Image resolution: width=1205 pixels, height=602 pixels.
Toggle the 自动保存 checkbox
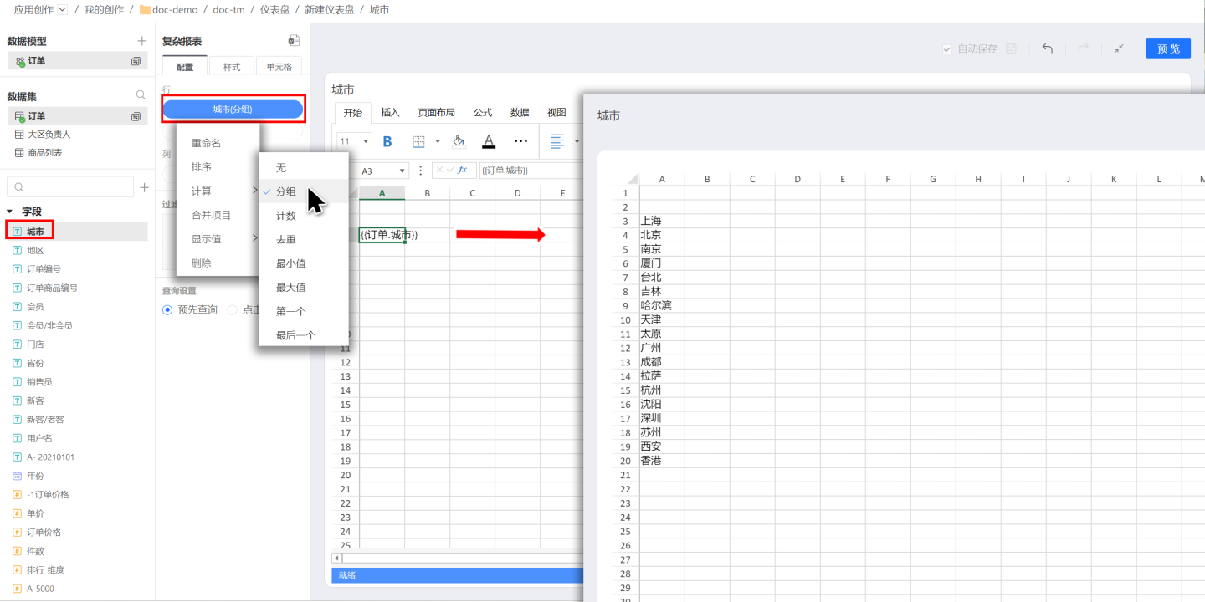pyautogui.click(x=947, y=49)
